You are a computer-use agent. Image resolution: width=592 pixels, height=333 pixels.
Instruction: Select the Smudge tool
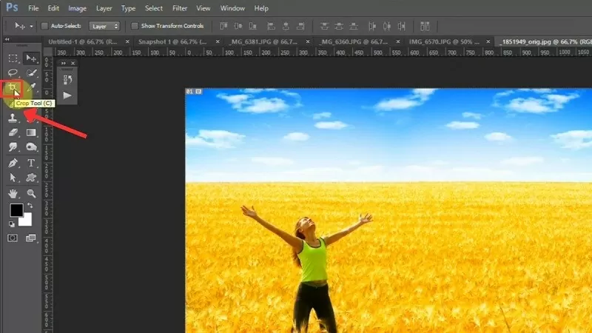pos(13,147)
